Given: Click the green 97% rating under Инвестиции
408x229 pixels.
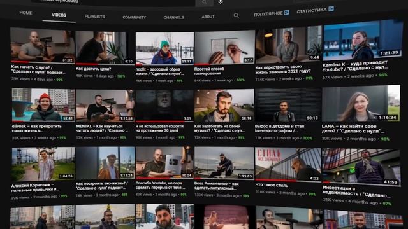Looking at the screenshot, I should coord(387,204).
